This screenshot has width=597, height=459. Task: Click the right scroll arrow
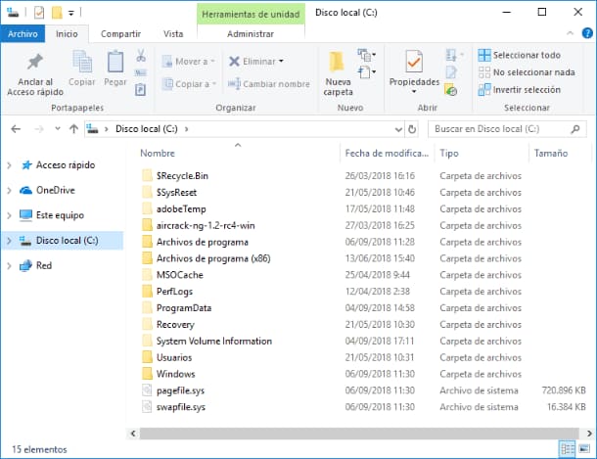tap(589, 434)
